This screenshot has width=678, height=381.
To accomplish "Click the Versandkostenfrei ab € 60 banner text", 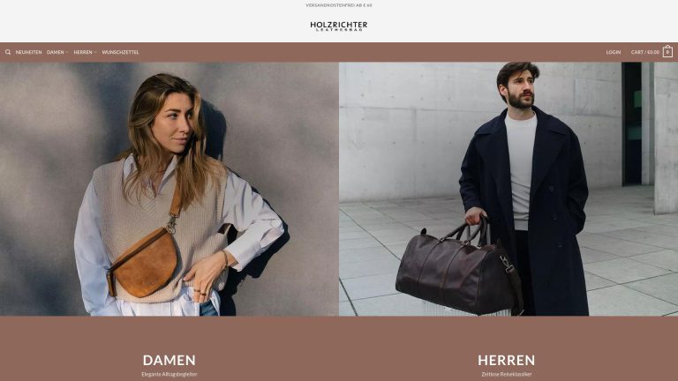I will 339,5.
